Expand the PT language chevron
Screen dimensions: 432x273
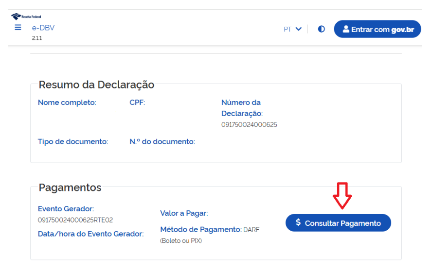(x=298, y=29)
